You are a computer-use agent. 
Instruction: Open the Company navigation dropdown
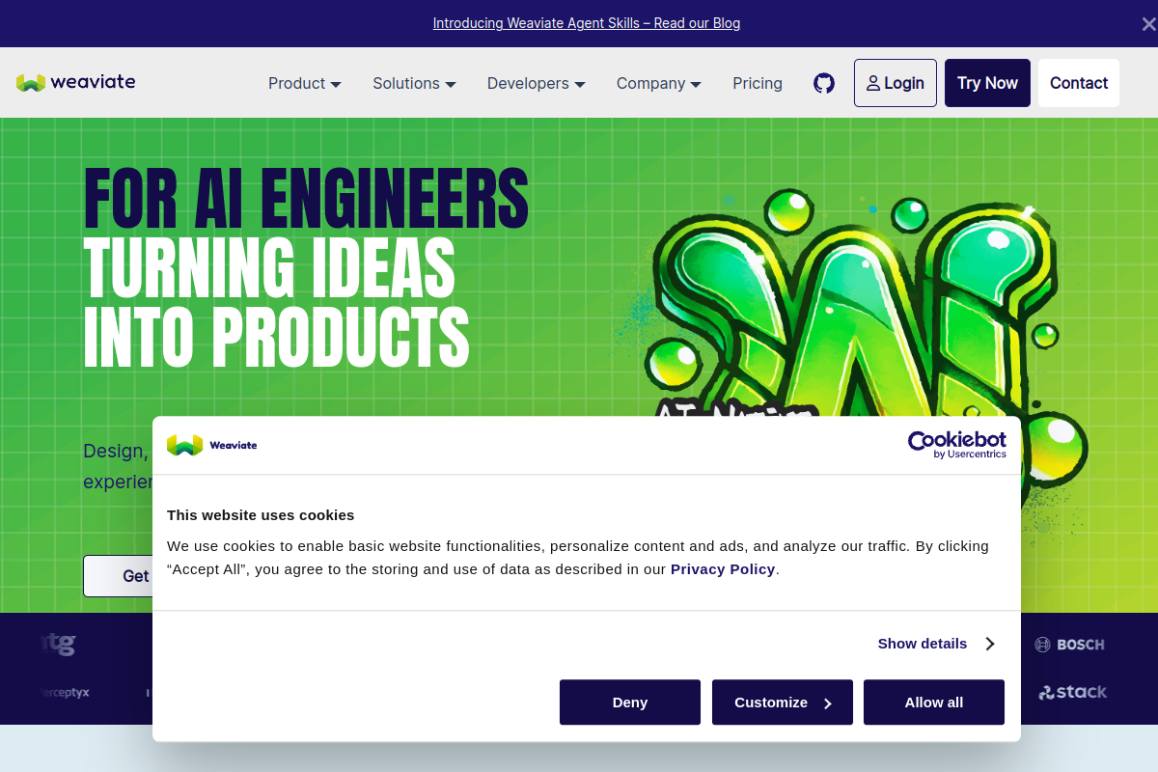click(x=658, y=84)
